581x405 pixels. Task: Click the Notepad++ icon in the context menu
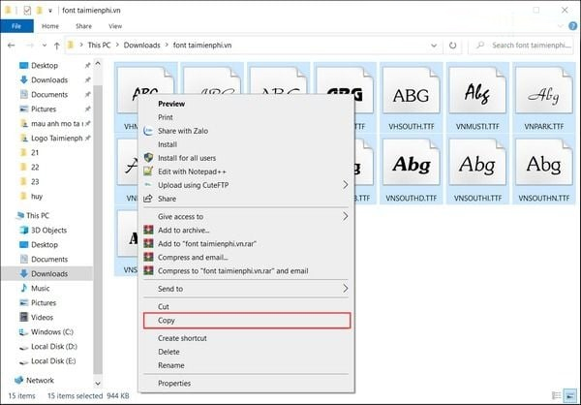click(x=148, y=171)
